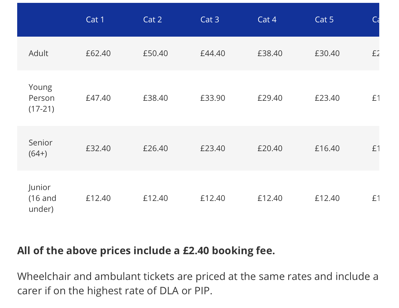Select the Adult Cat 5 price £30.40

point(327,53)
